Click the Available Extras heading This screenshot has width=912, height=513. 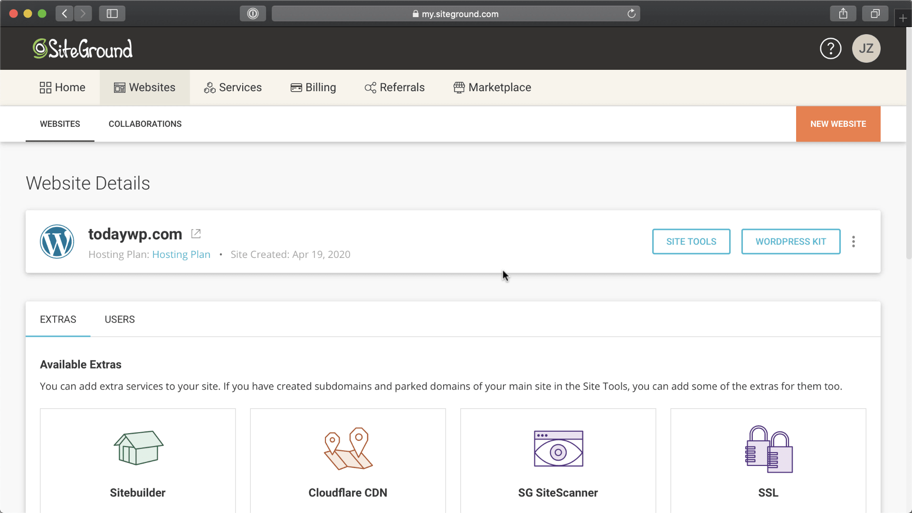click(81, 364)
